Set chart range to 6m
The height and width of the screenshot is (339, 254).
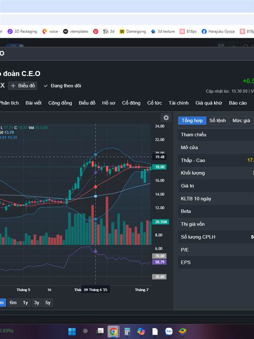coord(13,303)
